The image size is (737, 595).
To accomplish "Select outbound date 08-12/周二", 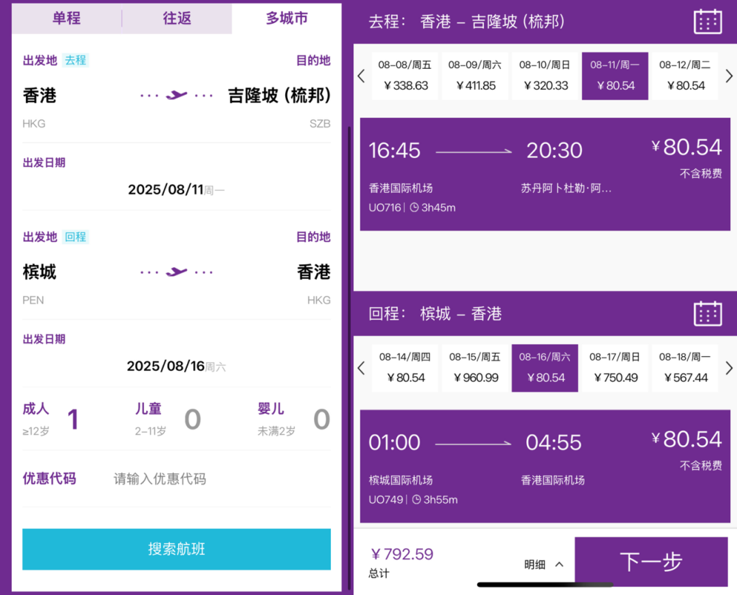I will 685,76.
